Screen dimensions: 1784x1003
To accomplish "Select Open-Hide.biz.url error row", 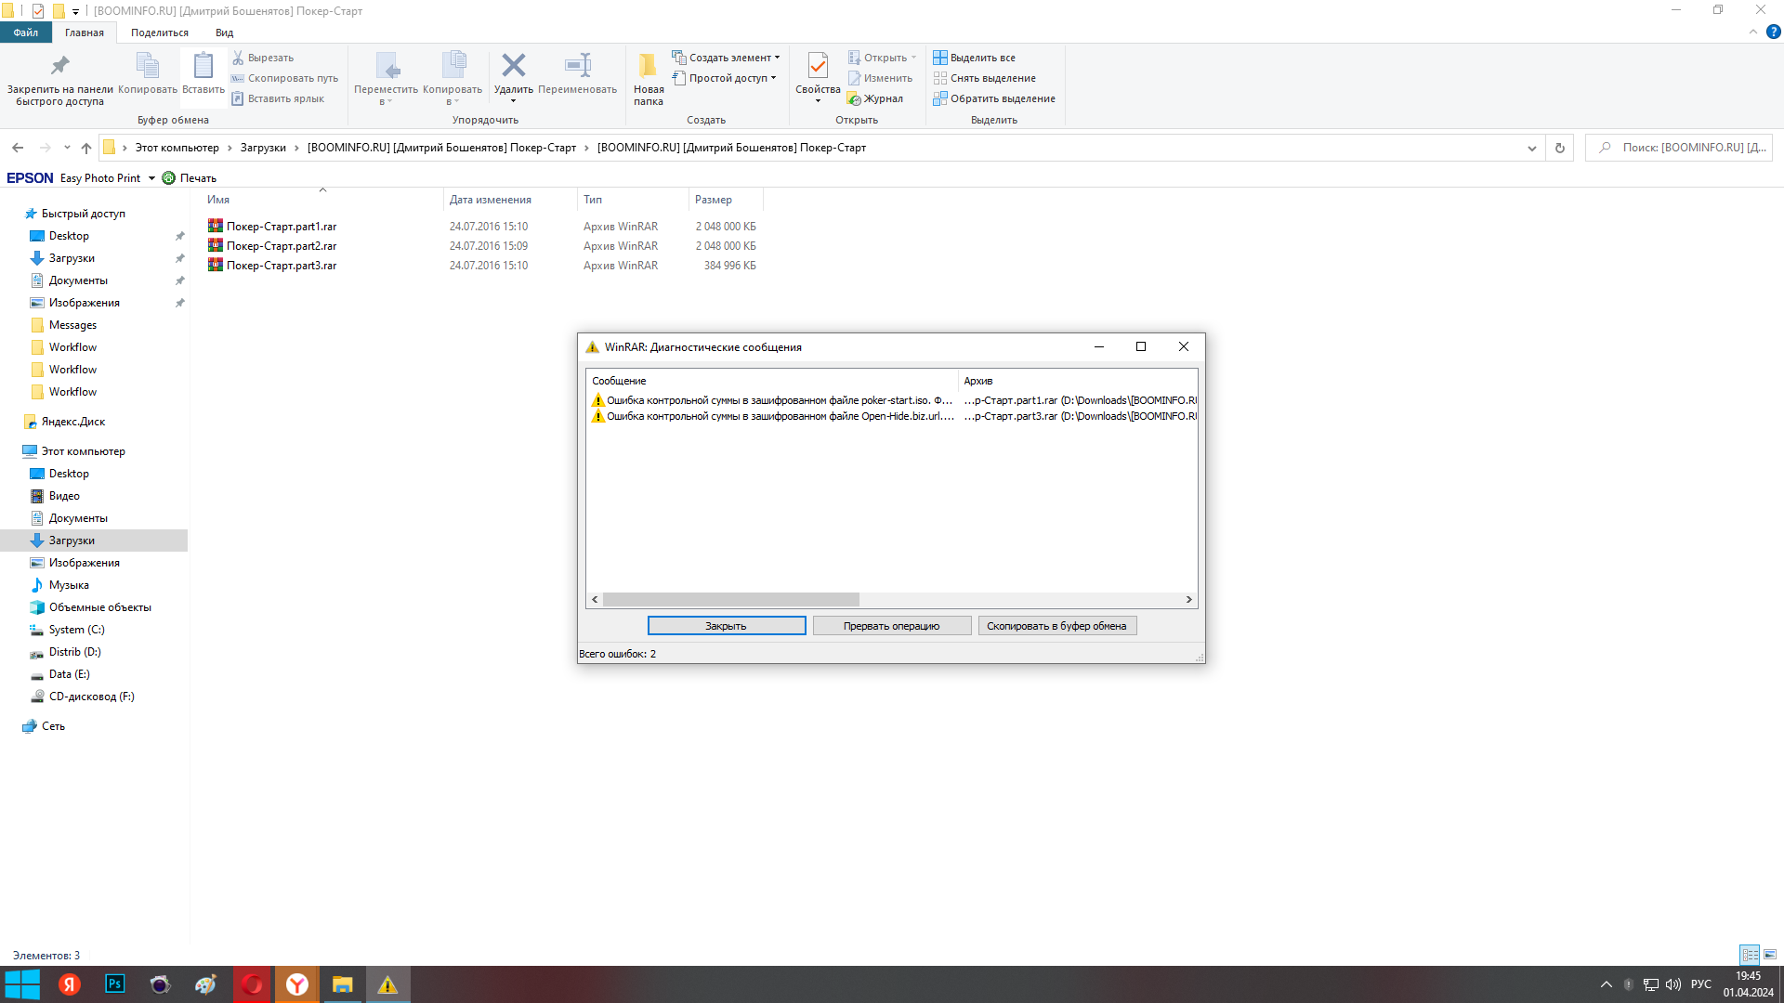I will tap(892, 416).
